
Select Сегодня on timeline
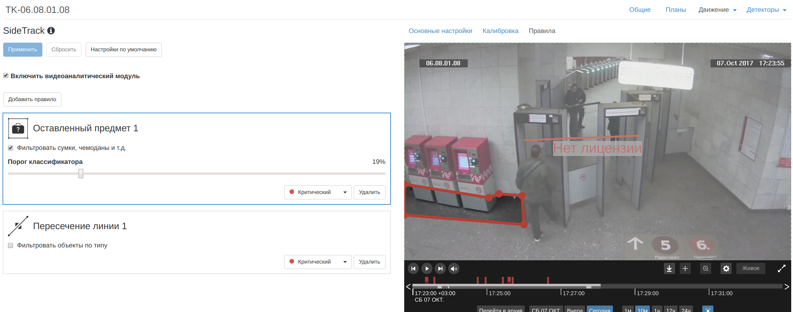pos(600,309)
